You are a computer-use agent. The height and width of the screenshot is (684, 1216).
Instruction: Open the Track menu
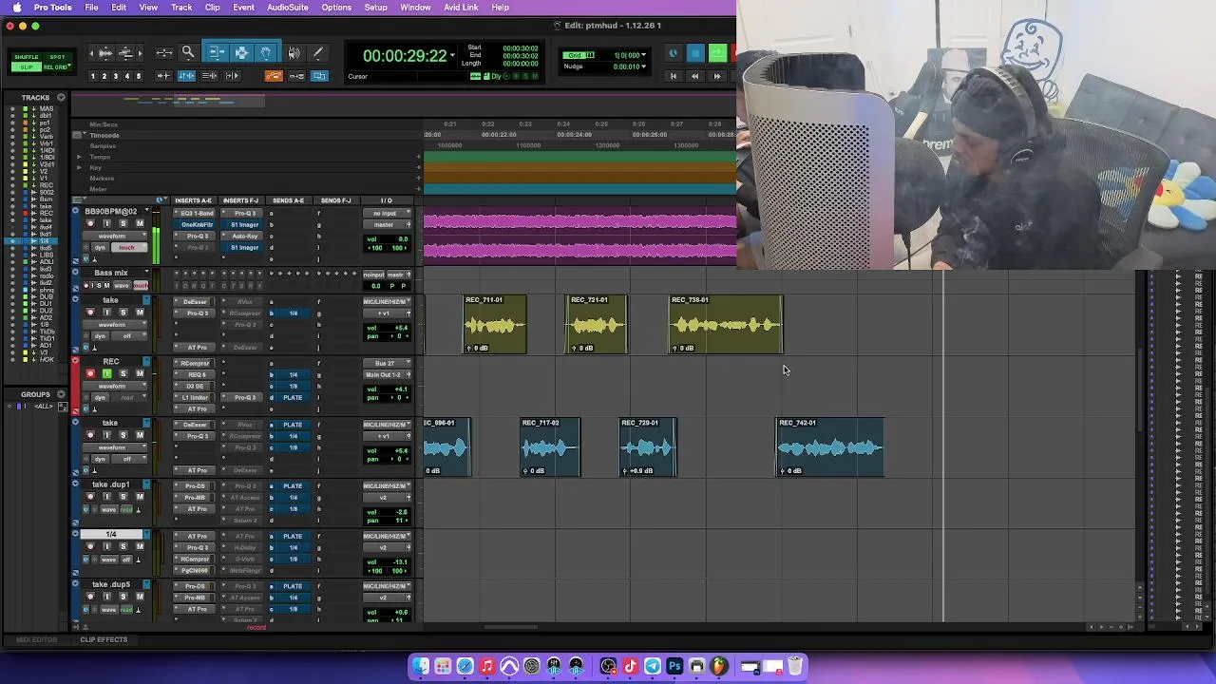click(181, 7)
